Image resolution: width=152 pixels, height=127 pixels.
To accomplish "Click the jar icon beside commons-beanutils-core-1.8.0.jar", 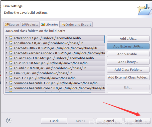I will [11, 88].
